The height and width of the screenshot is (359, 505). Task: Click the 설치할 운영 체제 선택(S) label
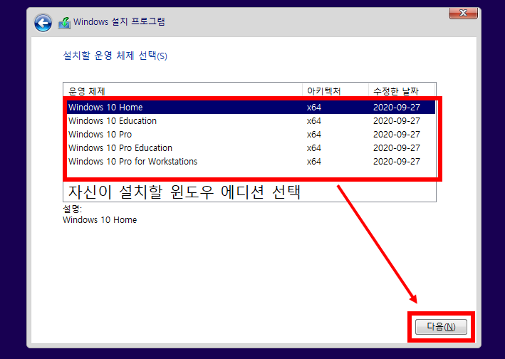pos(115,56)
